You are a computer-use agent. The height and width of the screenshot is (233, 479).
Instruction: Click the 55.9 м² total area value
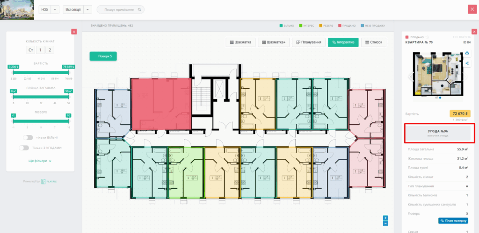pos(464,149)
